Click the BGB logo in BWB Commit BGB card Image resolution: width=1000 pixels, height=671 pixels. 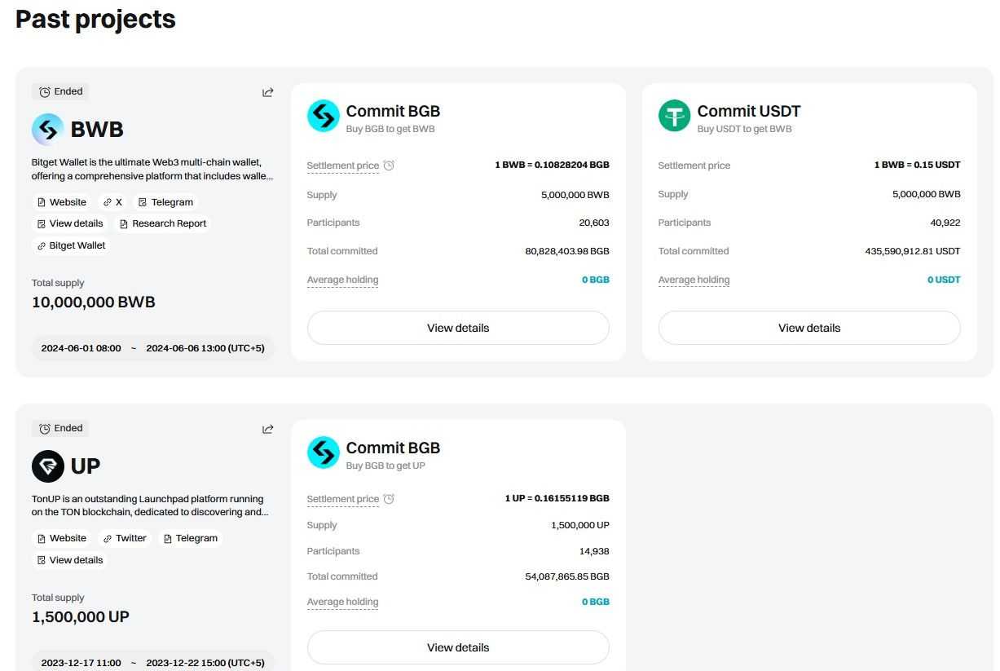coord(323,116)
